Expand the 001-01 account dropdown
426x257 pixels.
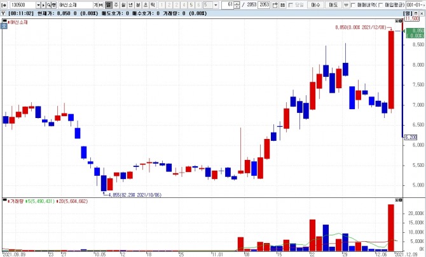[422, 4]
